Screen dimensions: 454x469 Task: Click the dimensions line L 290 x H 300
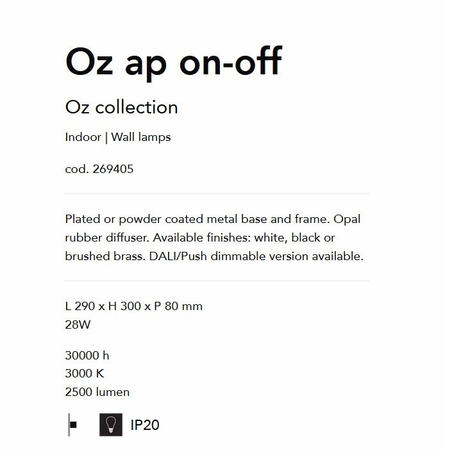[x=134, y=306]
